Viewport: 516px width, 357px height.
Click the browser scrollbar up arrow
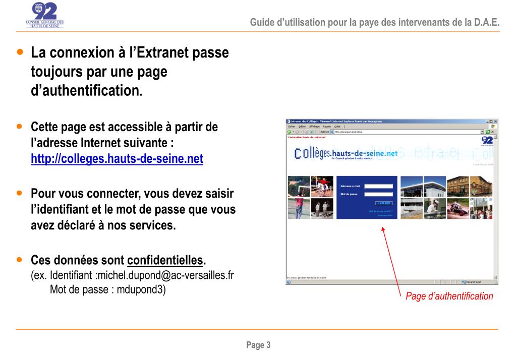(495, 137)
